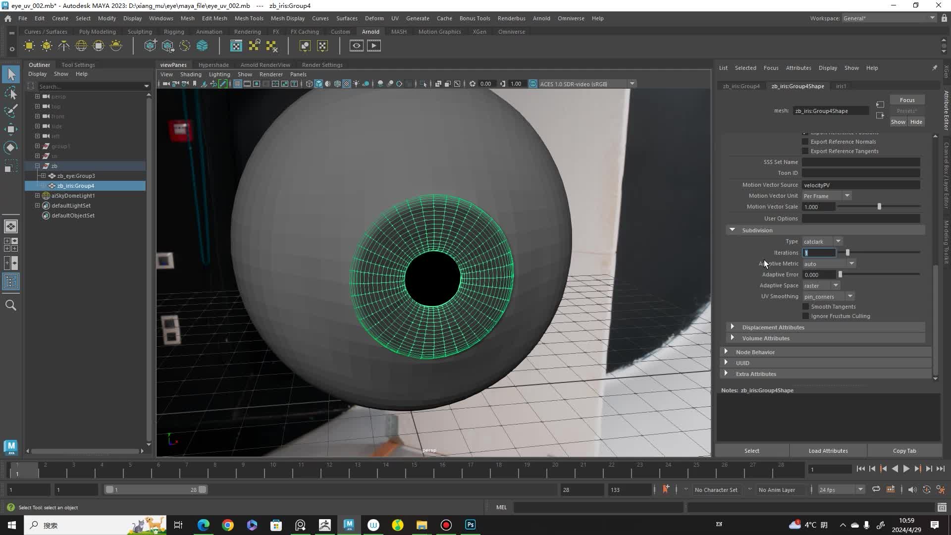Open the Mesh Tools menu

(x=249, y=18)
